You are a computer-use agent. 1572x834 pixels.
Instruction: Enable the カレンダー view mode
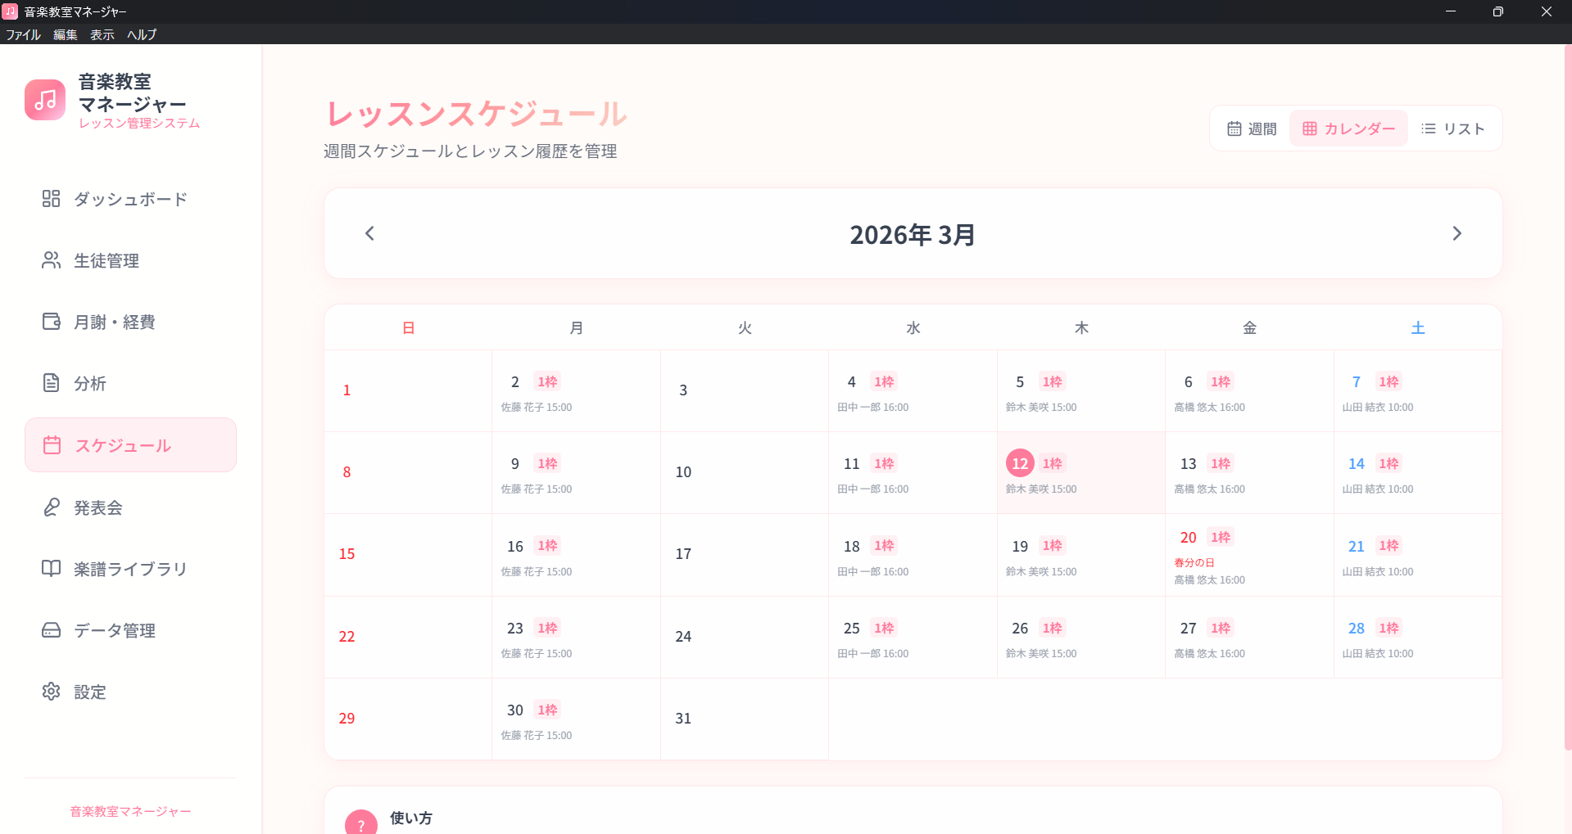tap(1347, 128)
